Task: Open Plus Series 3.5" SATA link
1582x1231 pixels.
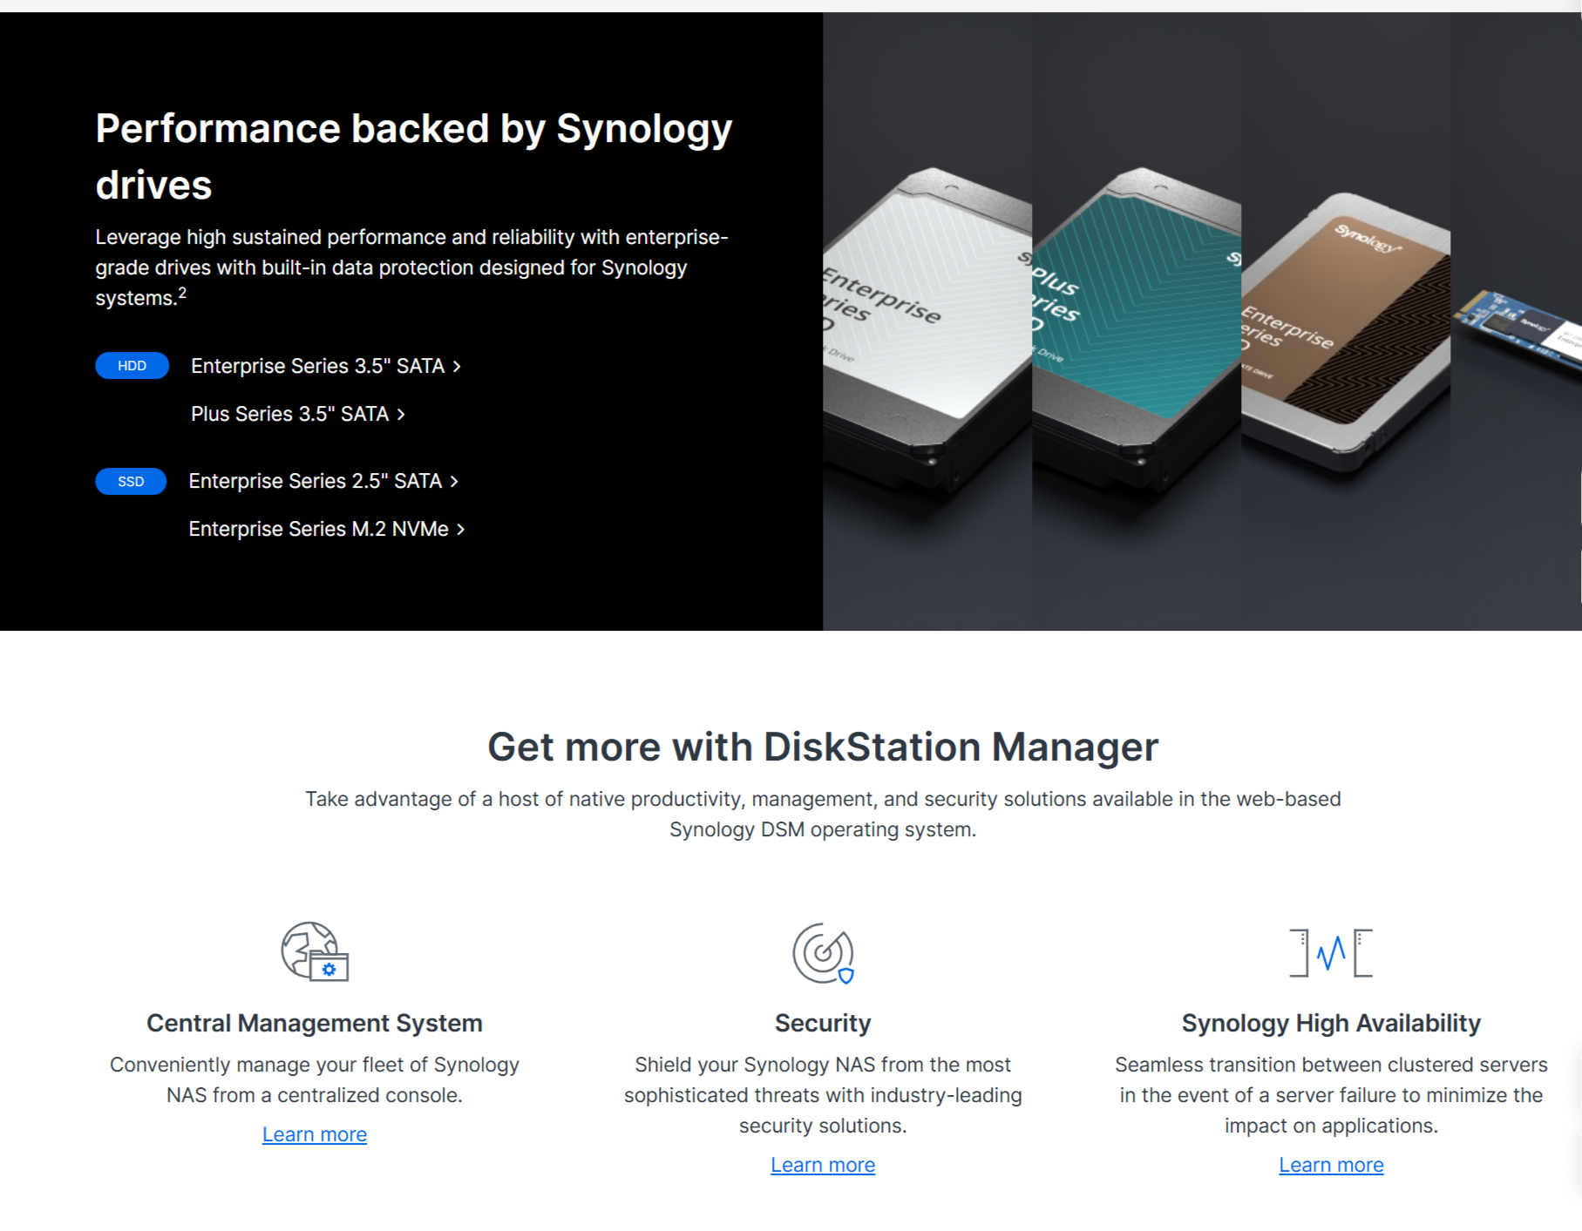Action: tap(298, 414)
